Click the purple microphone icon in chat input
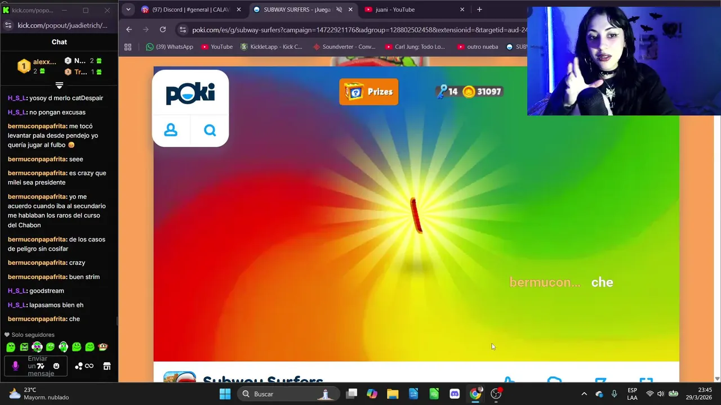 coord(15,366)
